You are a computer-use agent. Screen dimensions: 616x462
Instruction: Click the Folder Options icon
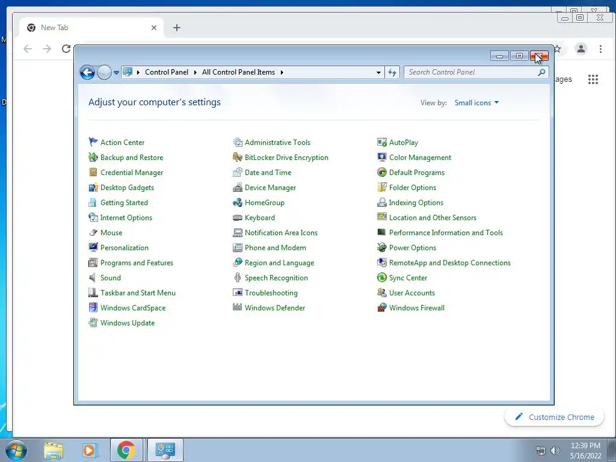(x=382, y=188)
